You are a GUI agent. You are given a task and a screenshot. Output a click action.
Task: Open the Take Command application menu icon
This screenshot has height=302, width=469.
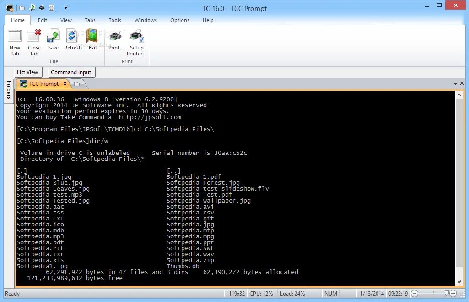point(9,8)
